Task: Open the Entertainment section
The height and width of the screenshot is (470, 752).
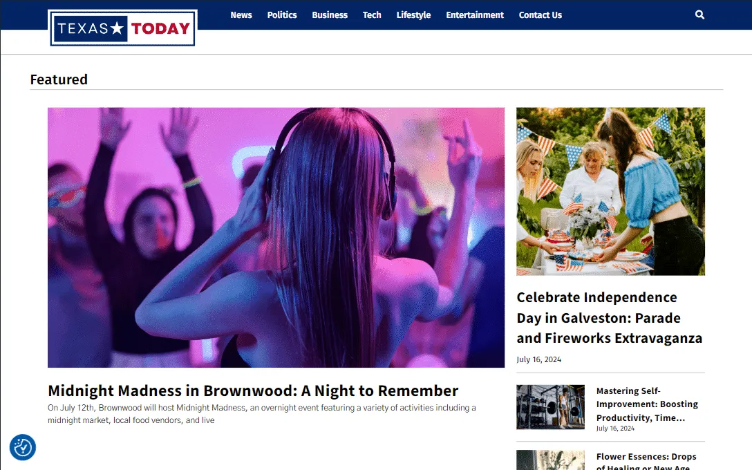Action: pos(475,15)
